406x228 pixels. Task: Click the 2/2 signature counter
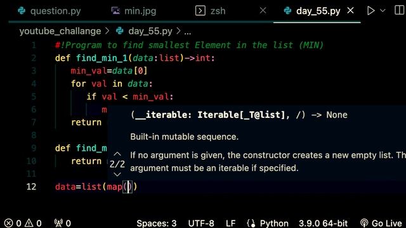click(x=117, y=164)
